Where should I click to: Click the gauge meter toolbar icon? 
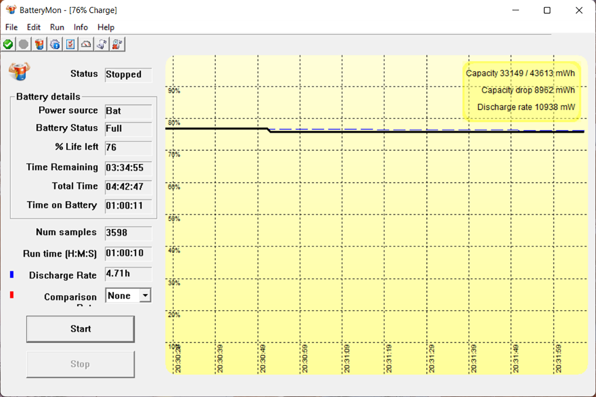[x=86, y=45]
